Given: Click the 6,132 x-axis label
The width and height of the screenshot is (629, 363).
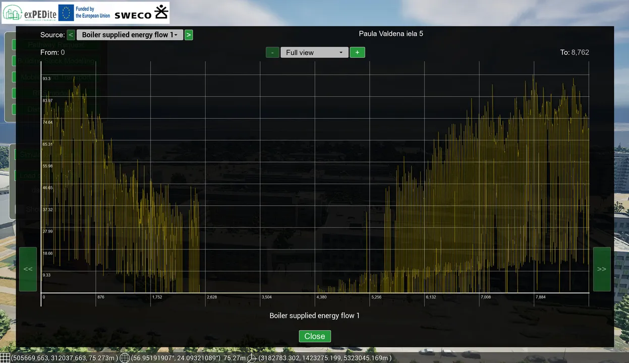Looking at the screenshot, I should pyautogui.click(x=431, y=297).
